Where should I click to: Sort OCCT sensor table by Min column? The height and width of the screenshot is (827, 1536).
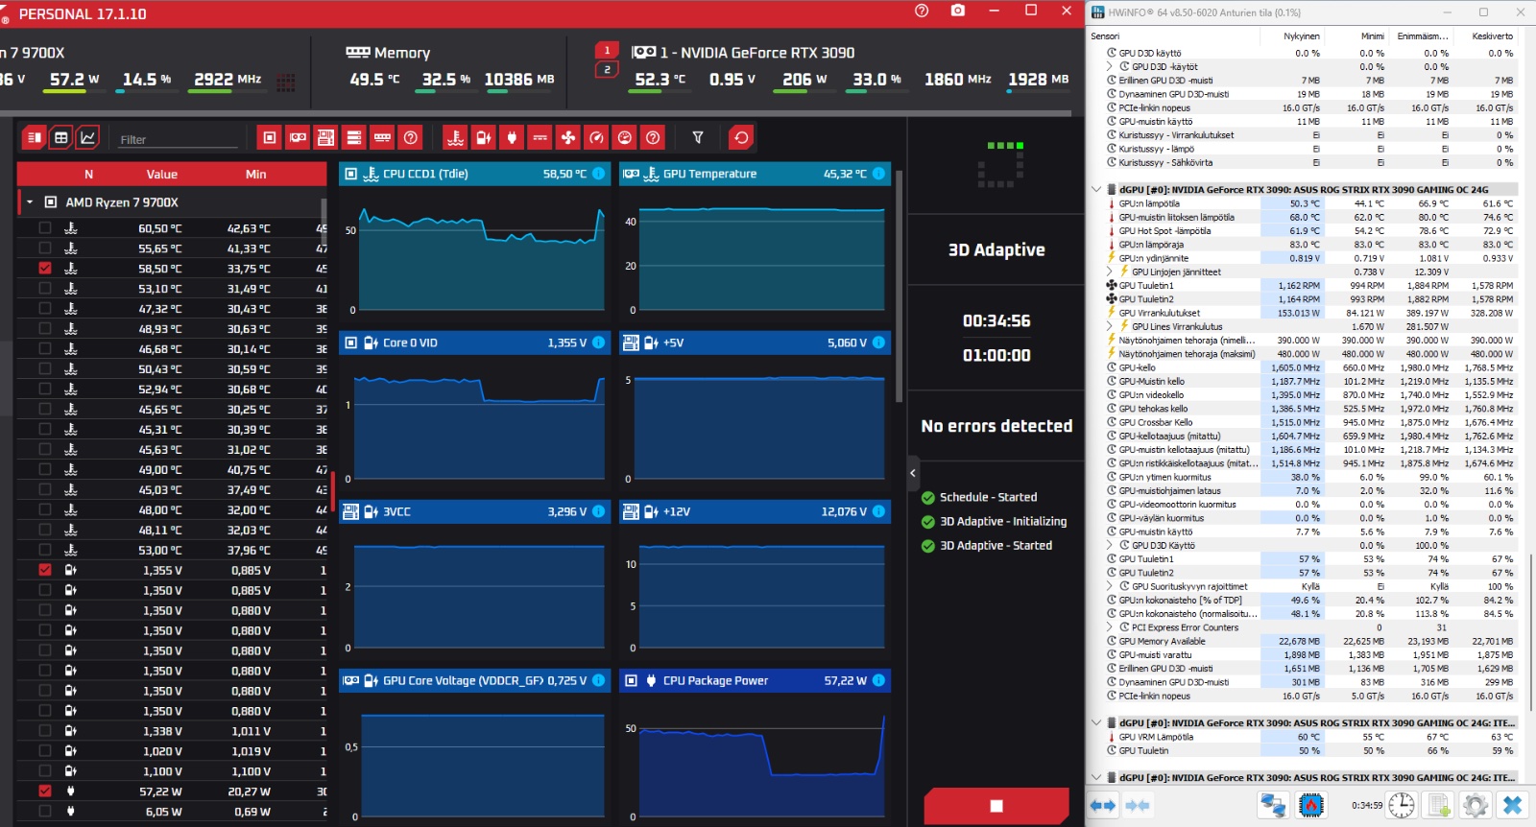coord(255,174)
